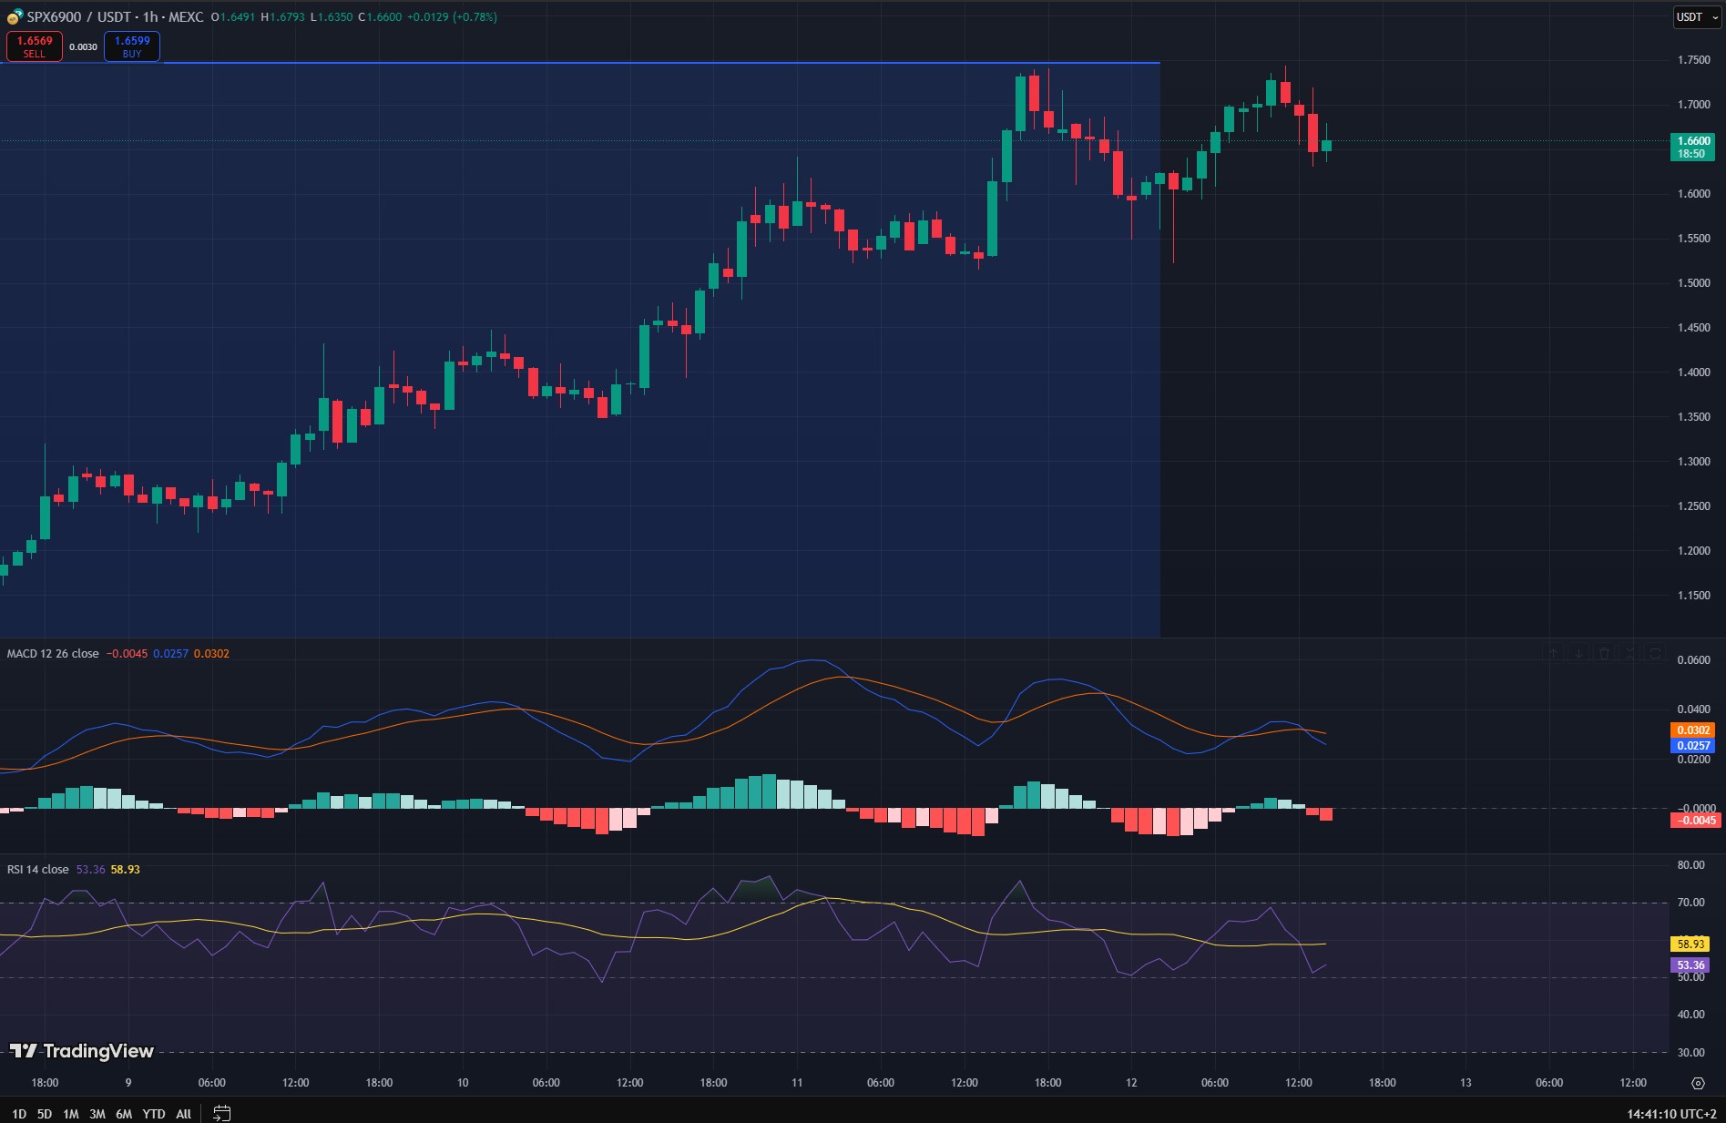Screen dimensions: 1726x1123
Task: Select the MACD 12 26 close legend
Action: click(x=53, y=653)
